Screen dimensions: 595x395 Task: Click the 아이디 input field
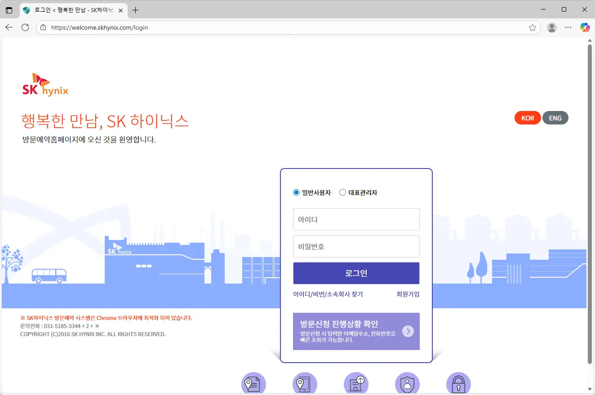coord(356,219)
